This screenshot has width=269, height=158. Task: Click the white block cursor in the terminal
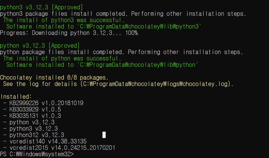point(104,135)
